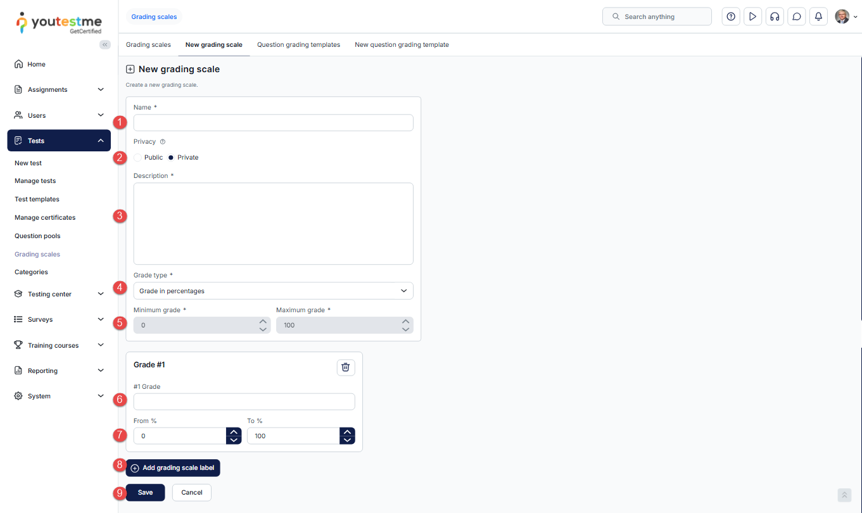Screen dimensions: 862x513
Task: Increase the To % value
Action: [347, 432]
